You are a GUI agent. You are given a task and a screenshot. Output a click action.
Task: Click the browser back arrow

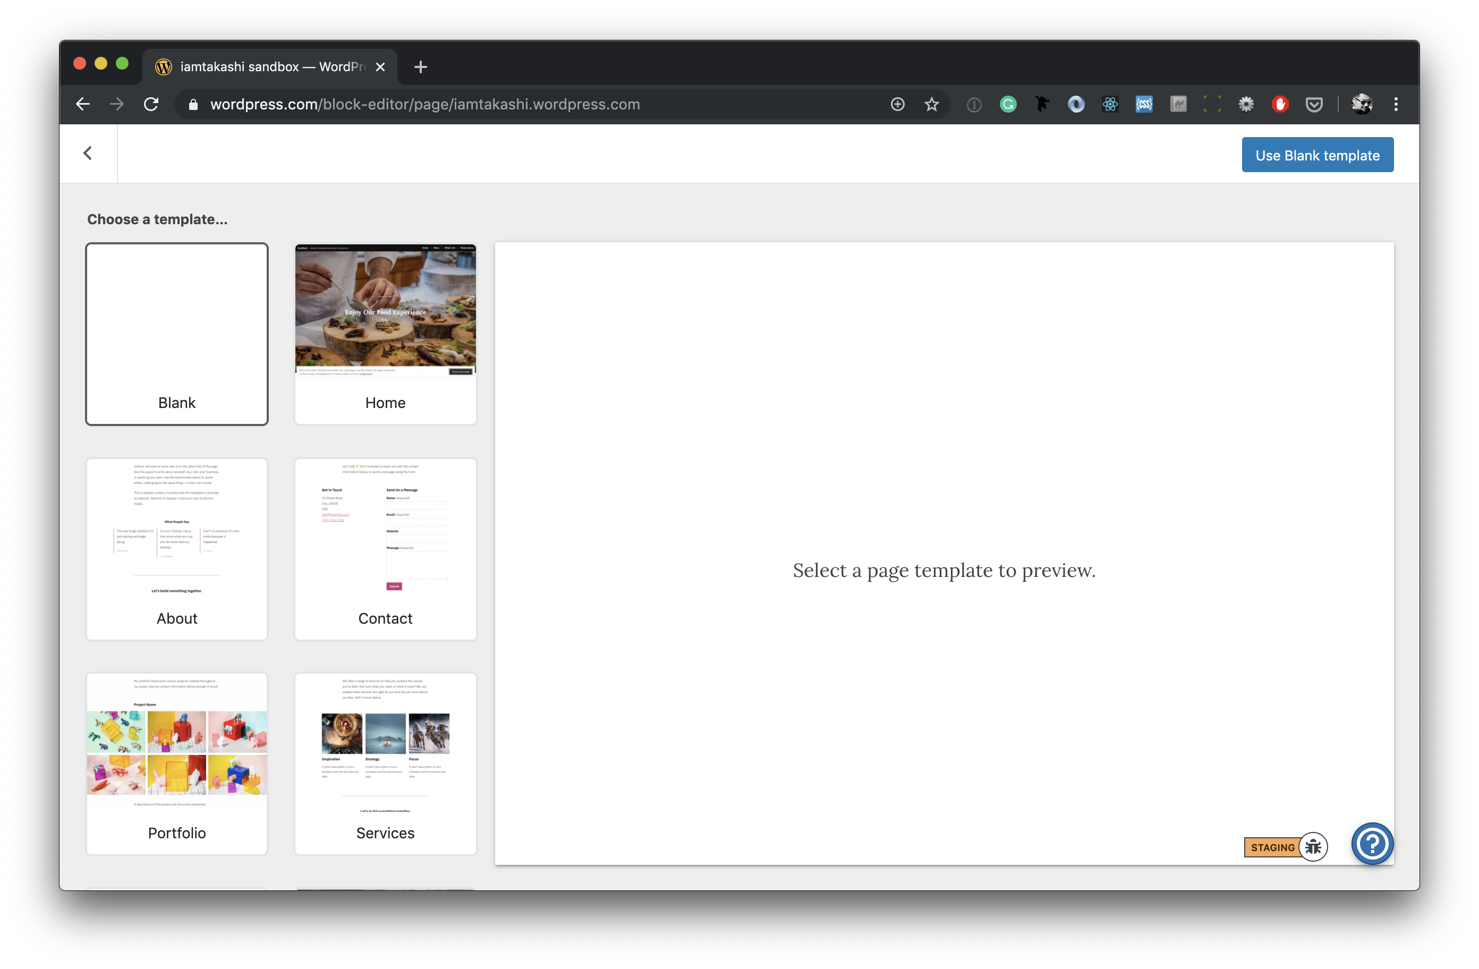(x=83, y=105)
